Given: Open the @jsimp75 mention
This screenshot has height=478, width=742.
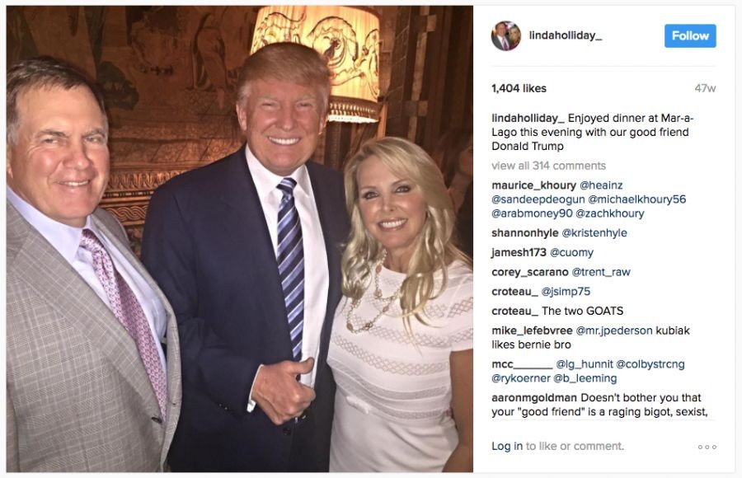Looking at the screenshot, I should pos(566,292).
